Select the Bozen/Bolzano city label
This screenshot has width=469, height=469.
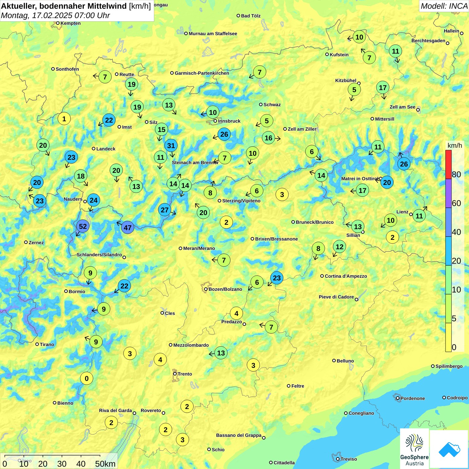[x=225, y=289]
